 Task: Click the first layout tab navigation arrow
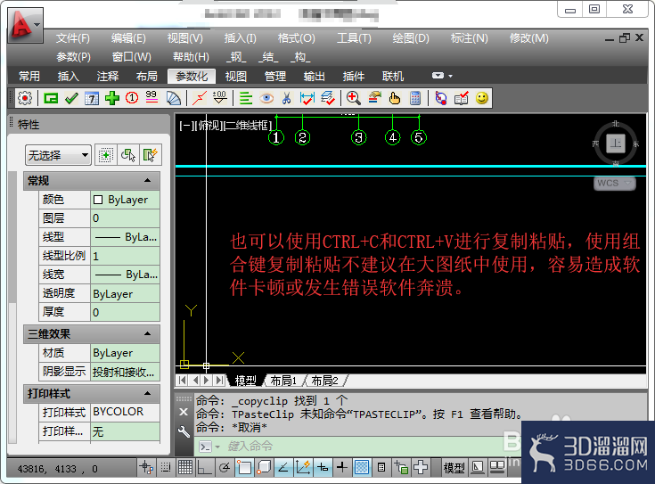tap(182, 381)
